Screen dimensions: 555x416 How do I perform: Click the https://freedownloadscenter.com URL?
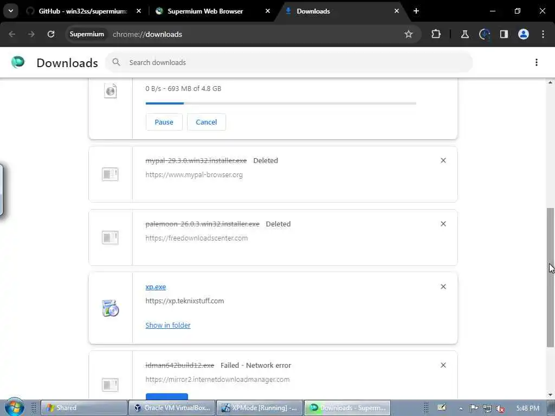[x=196, y=238]
